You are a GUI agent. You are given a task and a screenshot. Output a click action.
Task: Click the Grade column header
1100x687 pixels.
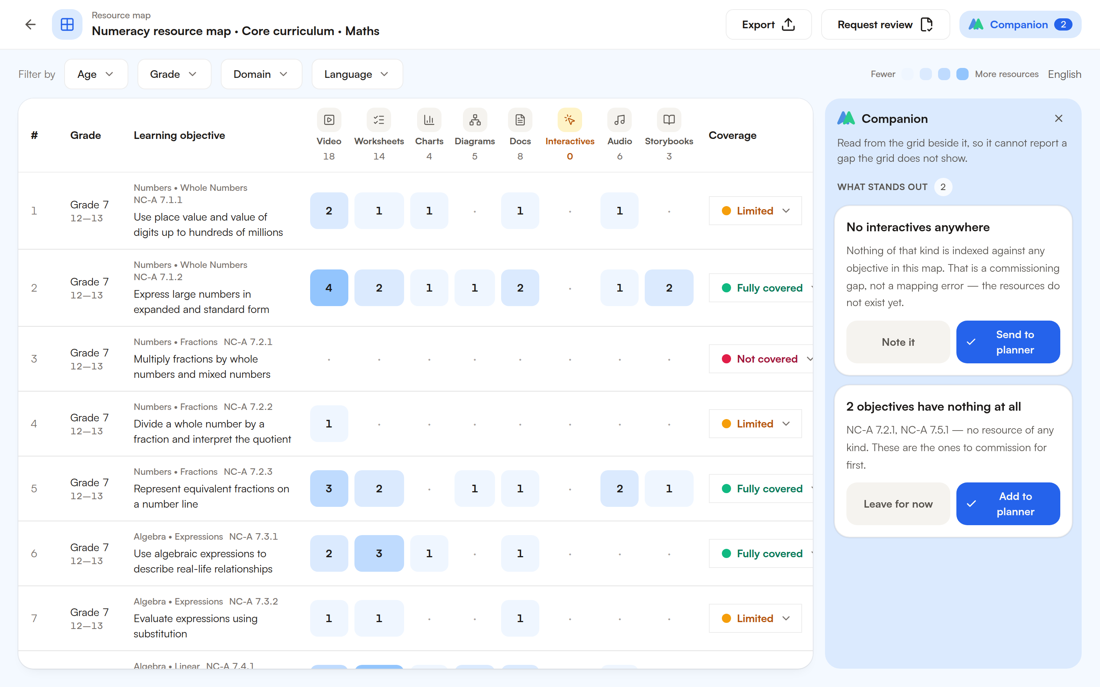coord(86,135)
